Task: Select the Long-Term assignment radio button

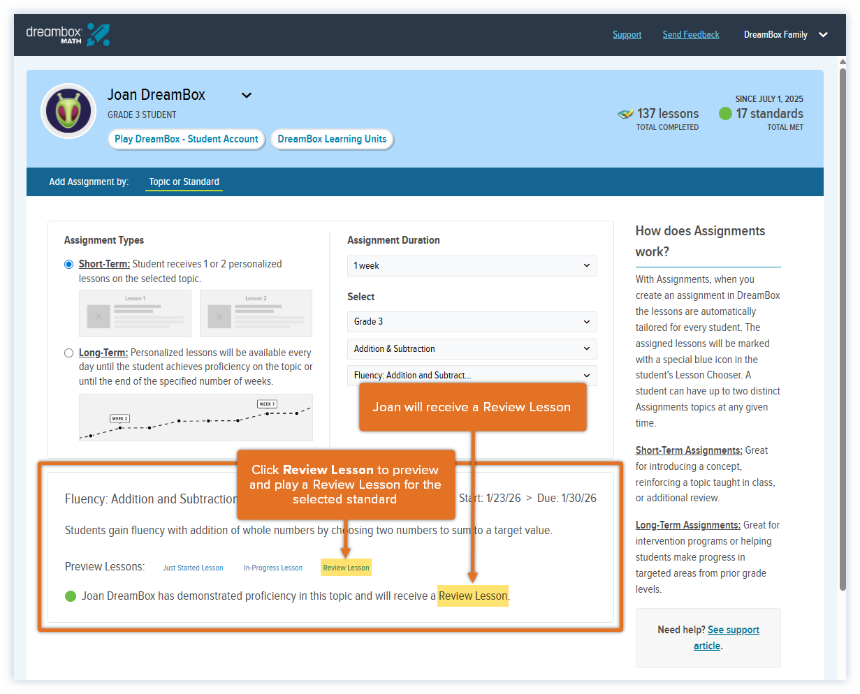Action: tap(68, 353)
